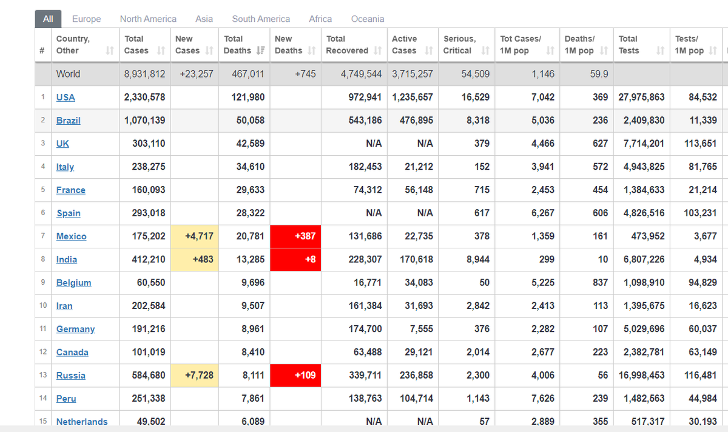728x432 pixels.
Task: Sort by Total Tests column arrows
Action: pyautogui.click(x=660, y=51)
